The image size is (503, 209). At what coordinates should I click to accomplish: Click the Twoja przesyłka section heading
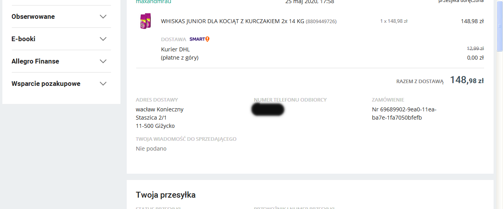pyautogui.click(x=166, y=195)
